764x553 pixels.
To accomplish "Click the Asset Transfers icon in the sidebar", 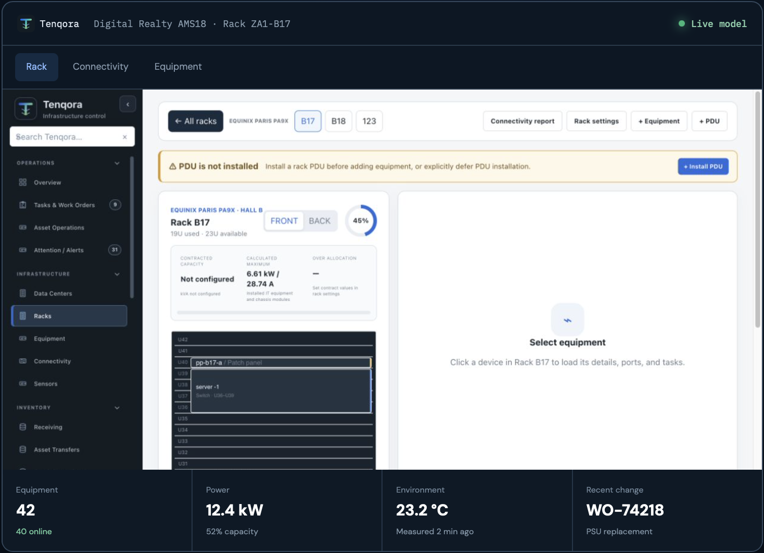I will tap(23, 450).
